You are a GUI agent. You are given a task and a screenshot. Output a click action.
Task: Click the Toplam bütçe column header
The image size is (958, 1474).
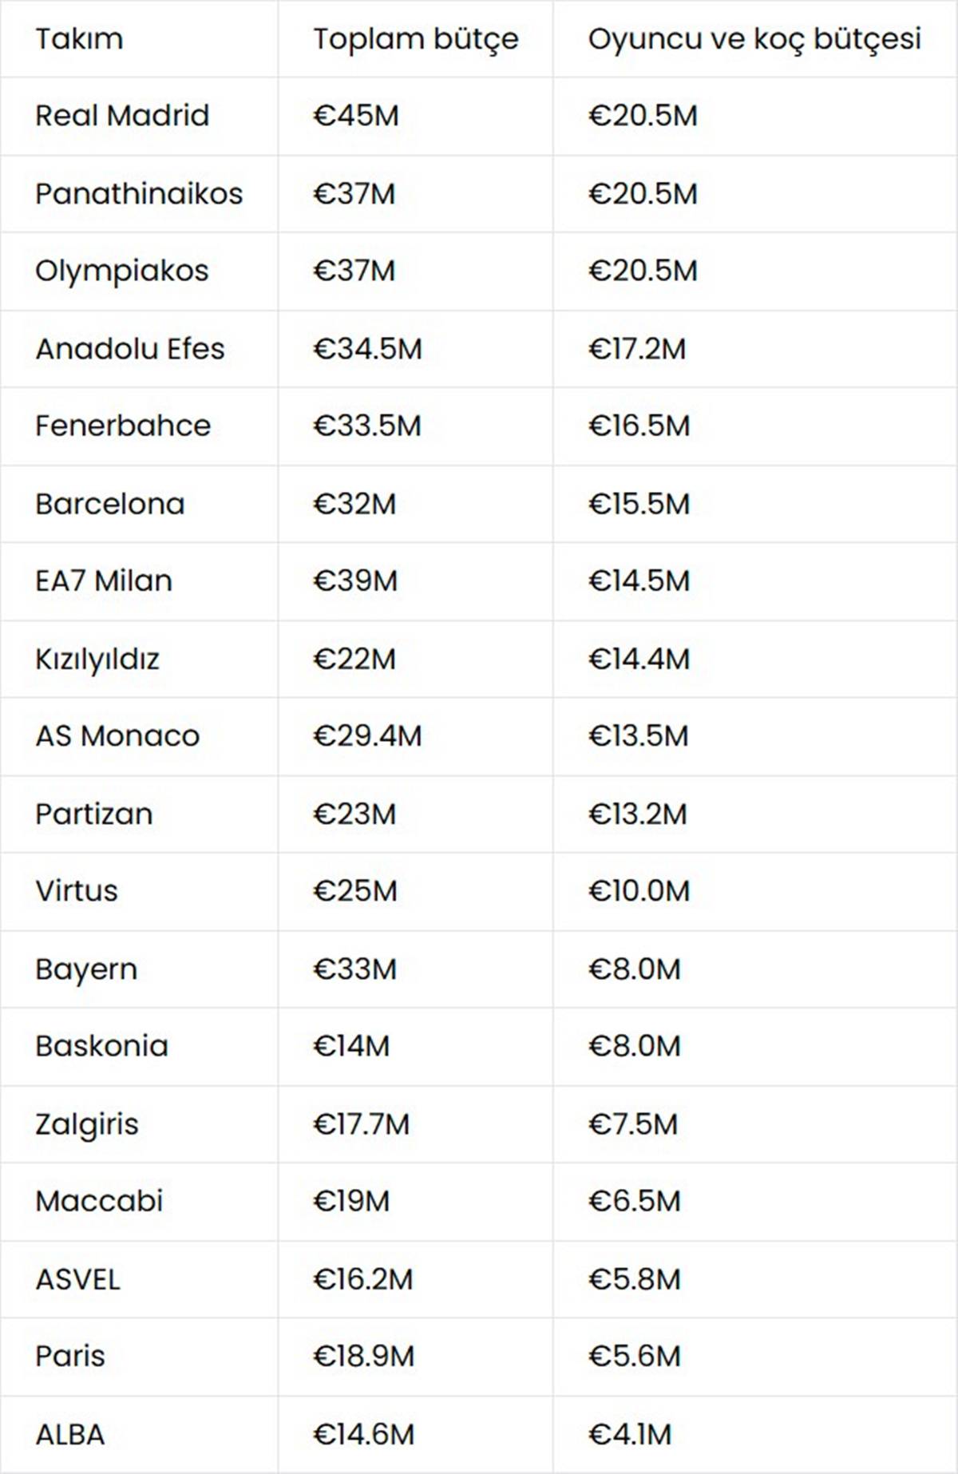click(x=415, y=39)
